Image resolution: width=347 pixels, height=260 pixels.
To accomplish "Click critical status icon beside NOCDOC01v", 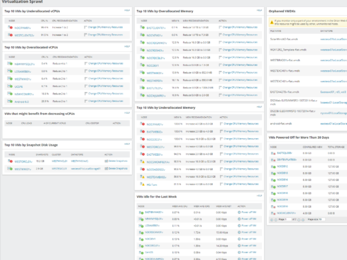I will [142, 139].
